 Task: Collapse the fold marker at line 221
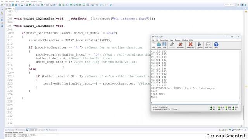pyautogui.click(x=14, y=76)
